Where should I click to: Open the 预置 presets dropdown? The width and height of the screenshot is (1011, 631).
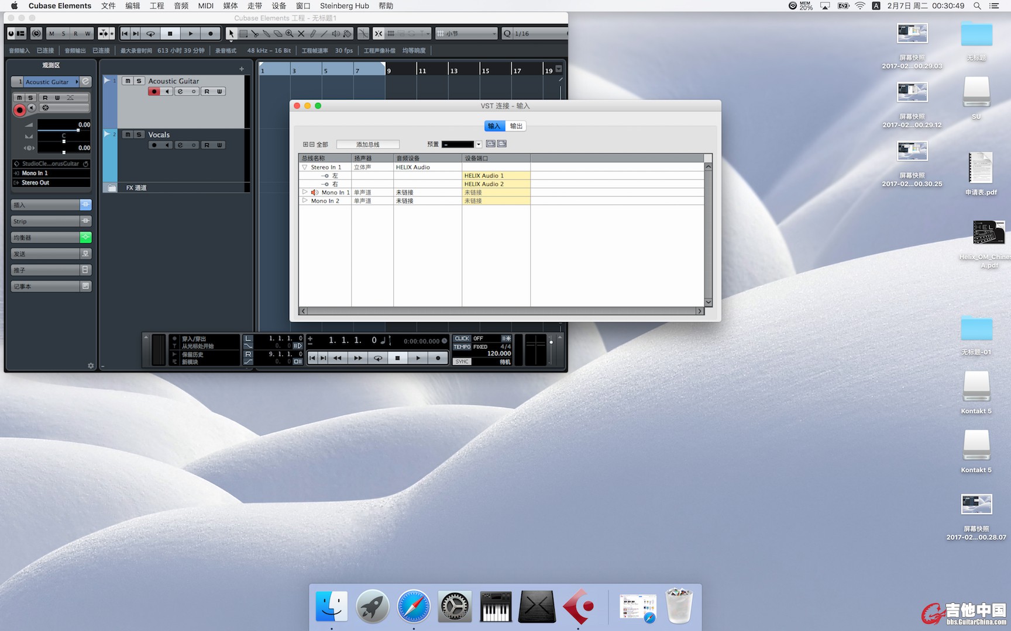click(x=479, y=144)
